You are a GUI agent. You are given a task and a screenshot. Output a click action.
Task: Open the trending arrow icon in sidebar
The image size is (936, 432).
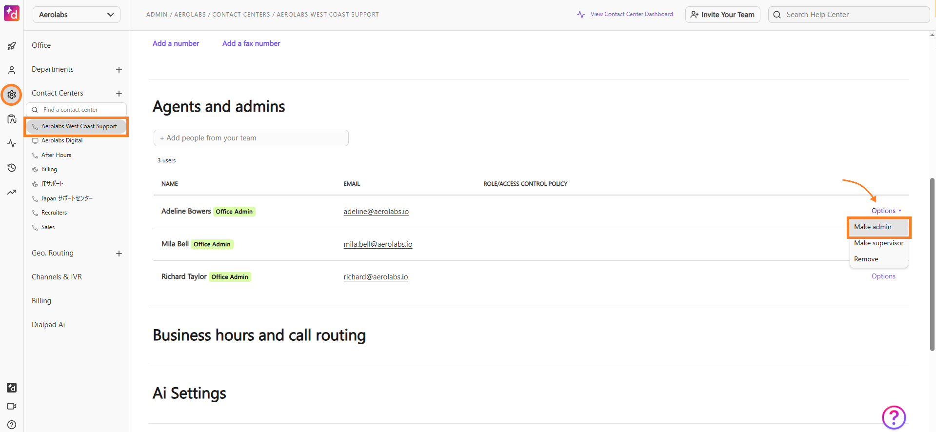pyautogui.click(x=12, y=192)
